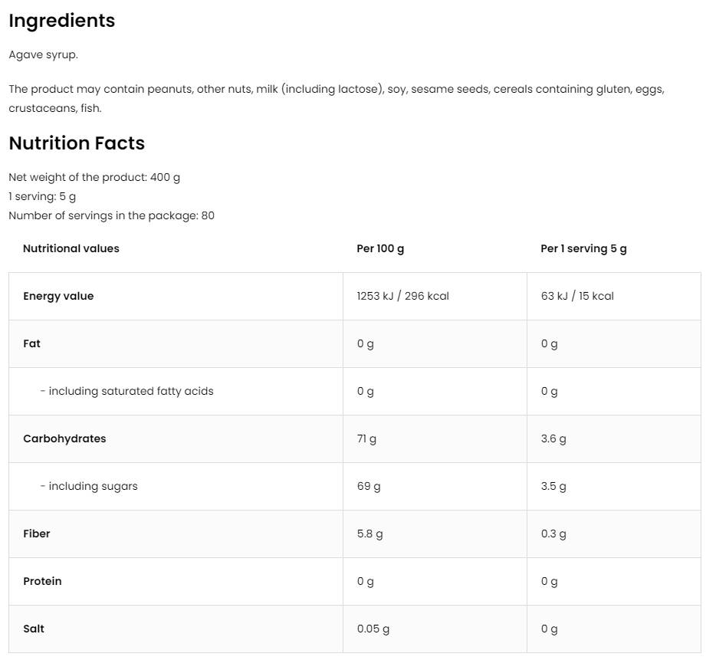Click the Nutrition Facts heading
Screen dimensions: 716x670
click(77, 143)
